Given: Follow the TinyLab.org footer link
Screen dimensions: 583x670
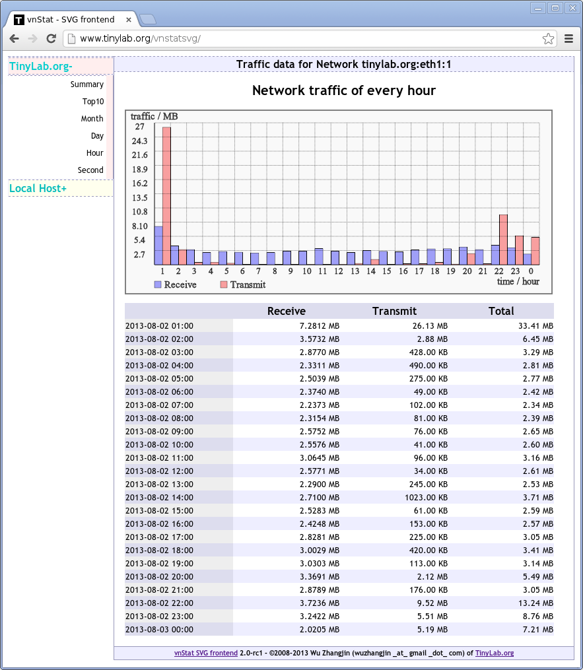Looking at the screenshot, I should click(x=494, y=653).
